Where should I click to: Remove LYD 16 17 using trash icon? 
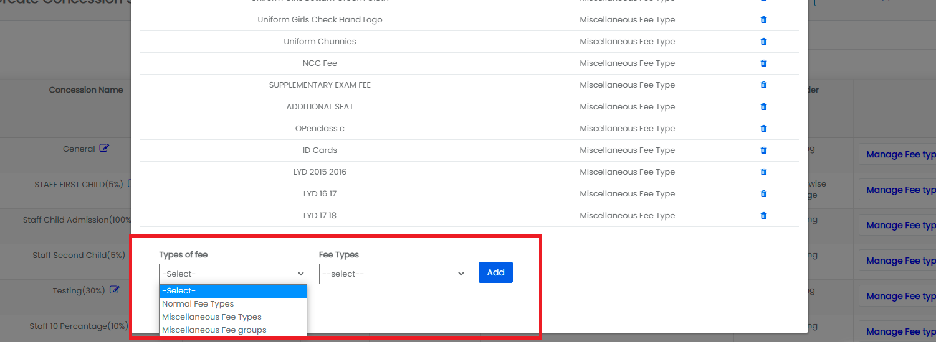(x=763, y=194)
